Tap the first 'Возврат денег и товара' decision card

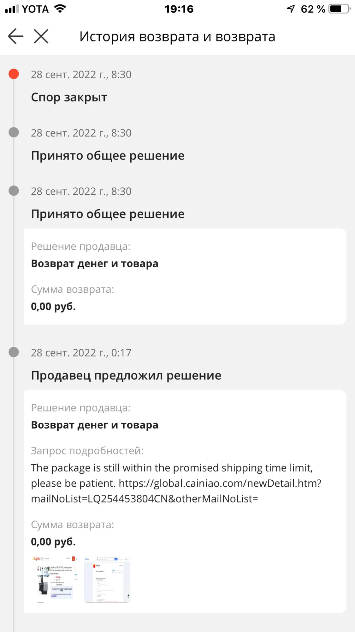click(x=185, y=276)
